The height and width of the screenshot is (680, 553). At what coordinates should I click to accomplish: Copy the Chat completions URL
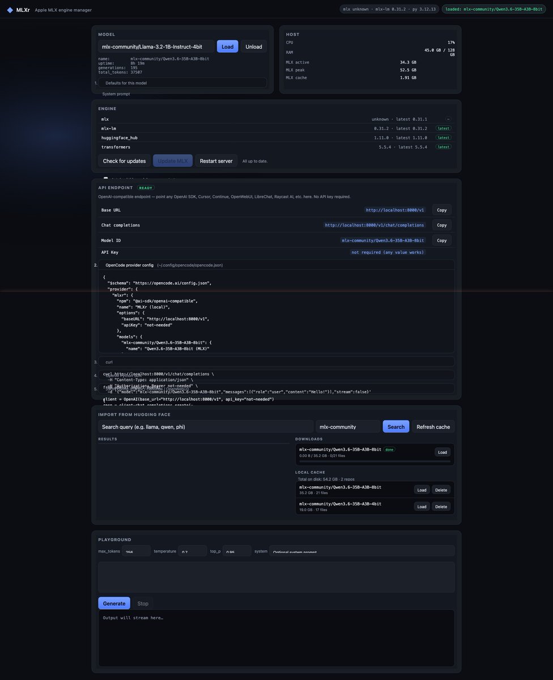441,225
